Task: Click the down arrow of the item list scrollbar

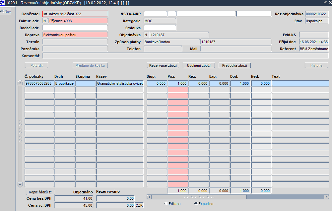Action: [20, 184]
